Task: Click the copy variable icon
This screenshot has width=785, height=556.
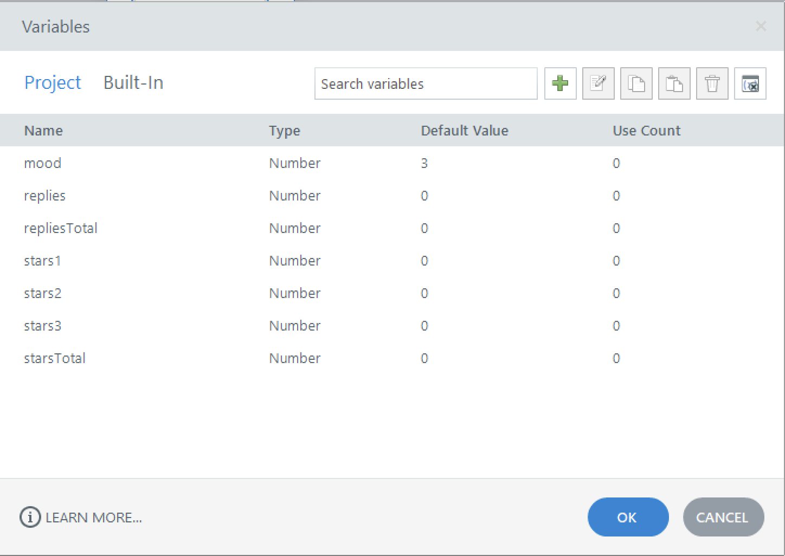Action: 636,83
